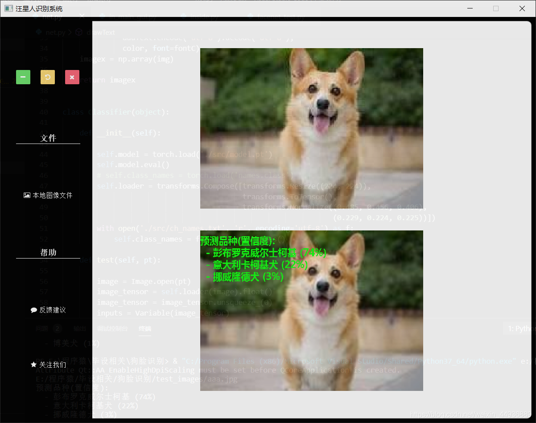Click the yellow refresh button in sidebar
The width and height of the screenshot is (536, 423).
[x=48, y=77]
